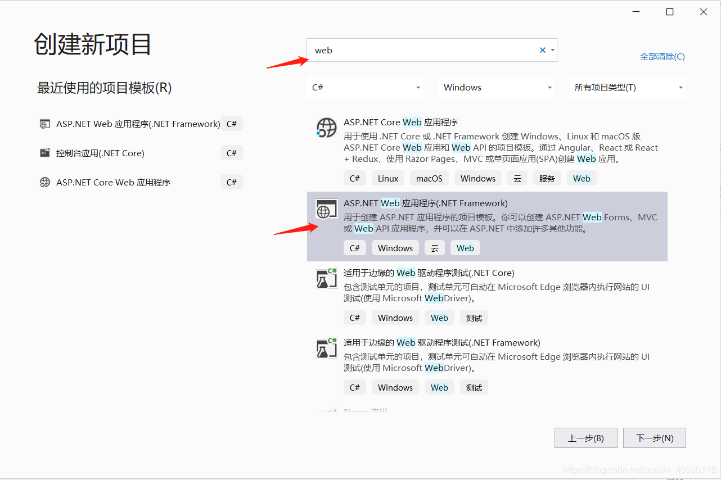The height and width of the screenshot is (480, 721).
Task: Choose recent template ASP.NET Core Web 应用程序
Action: tap(113, 182)
